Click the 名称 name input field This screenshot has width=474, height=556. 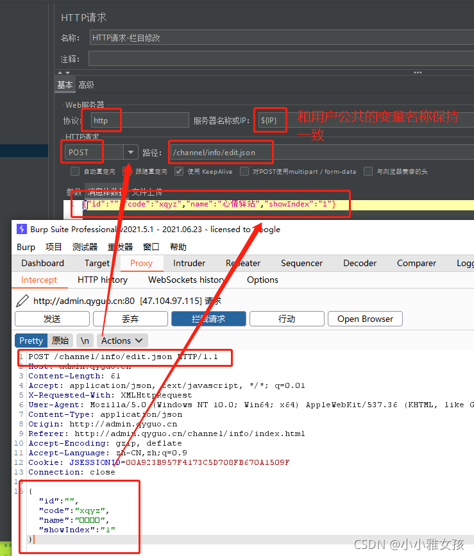click(282, 38)
